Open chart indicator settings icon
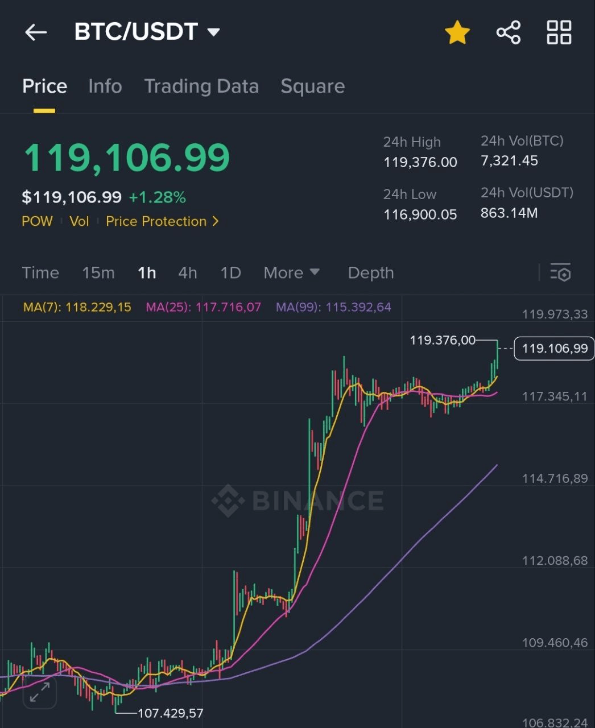This screenshot has width=595, height=728. [560, 272]
